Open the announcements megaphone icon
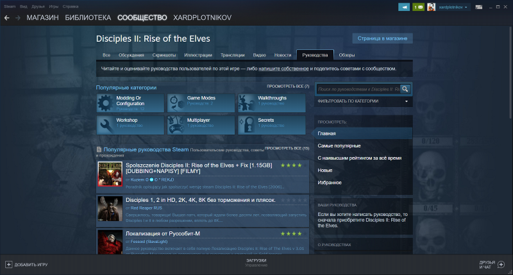This screenshot has width=513, height=275. click(x=404, y=7)
